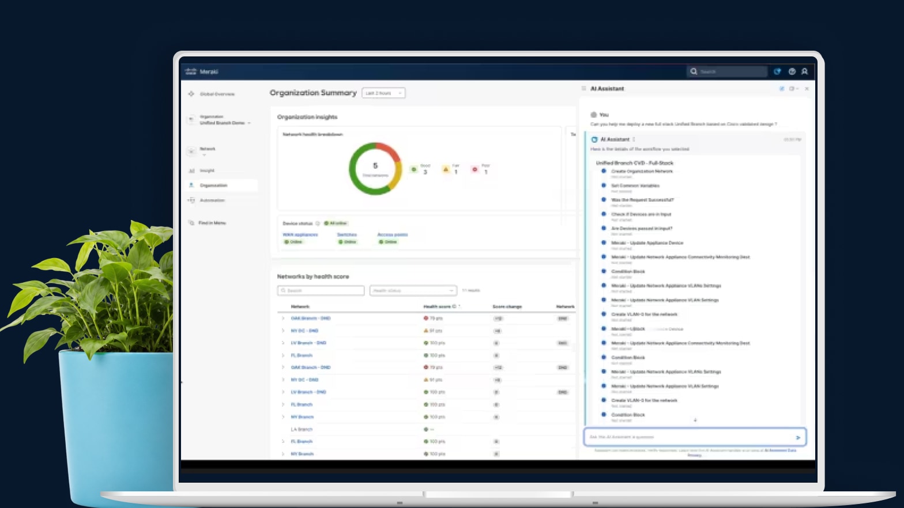
Task: Click the Insight chart icon in sidebar
Action: pos(191,170)
